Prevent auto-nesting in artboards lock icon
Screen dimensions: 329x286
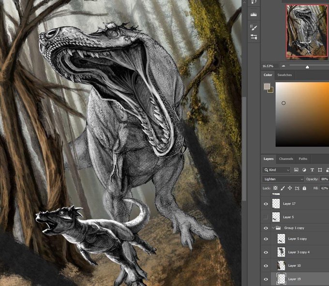tap(297, 188)
